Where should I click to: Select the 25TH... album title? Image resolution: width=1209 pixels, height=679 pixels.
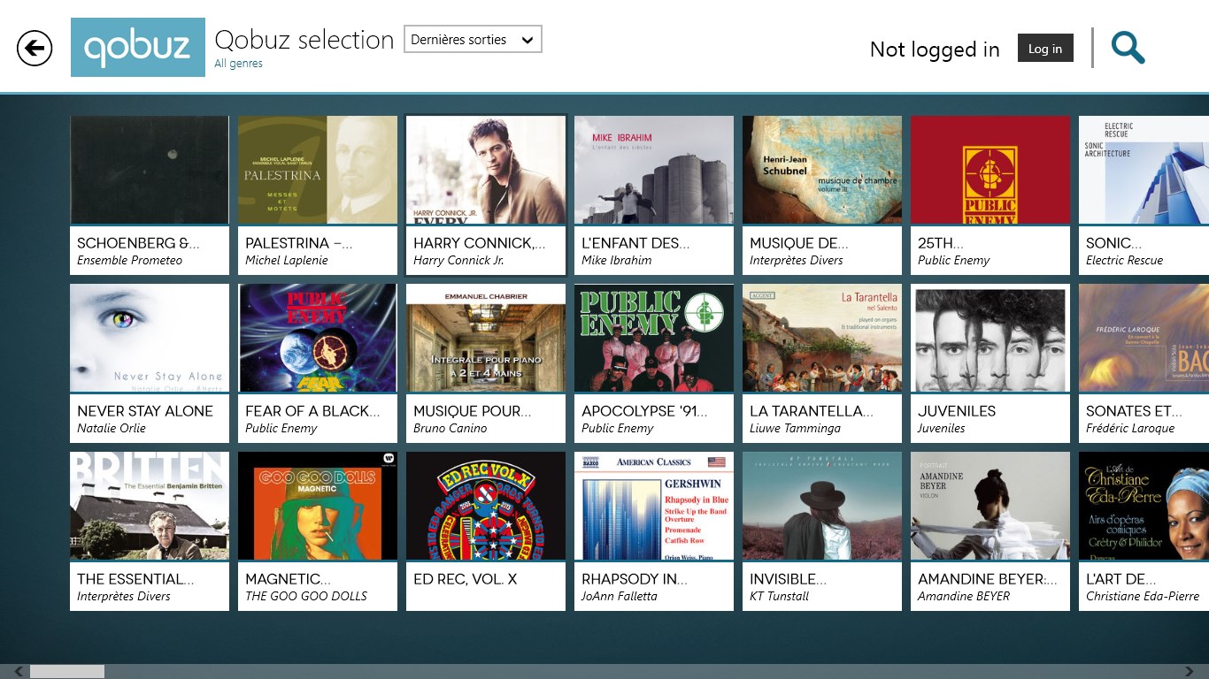point(941,243)
